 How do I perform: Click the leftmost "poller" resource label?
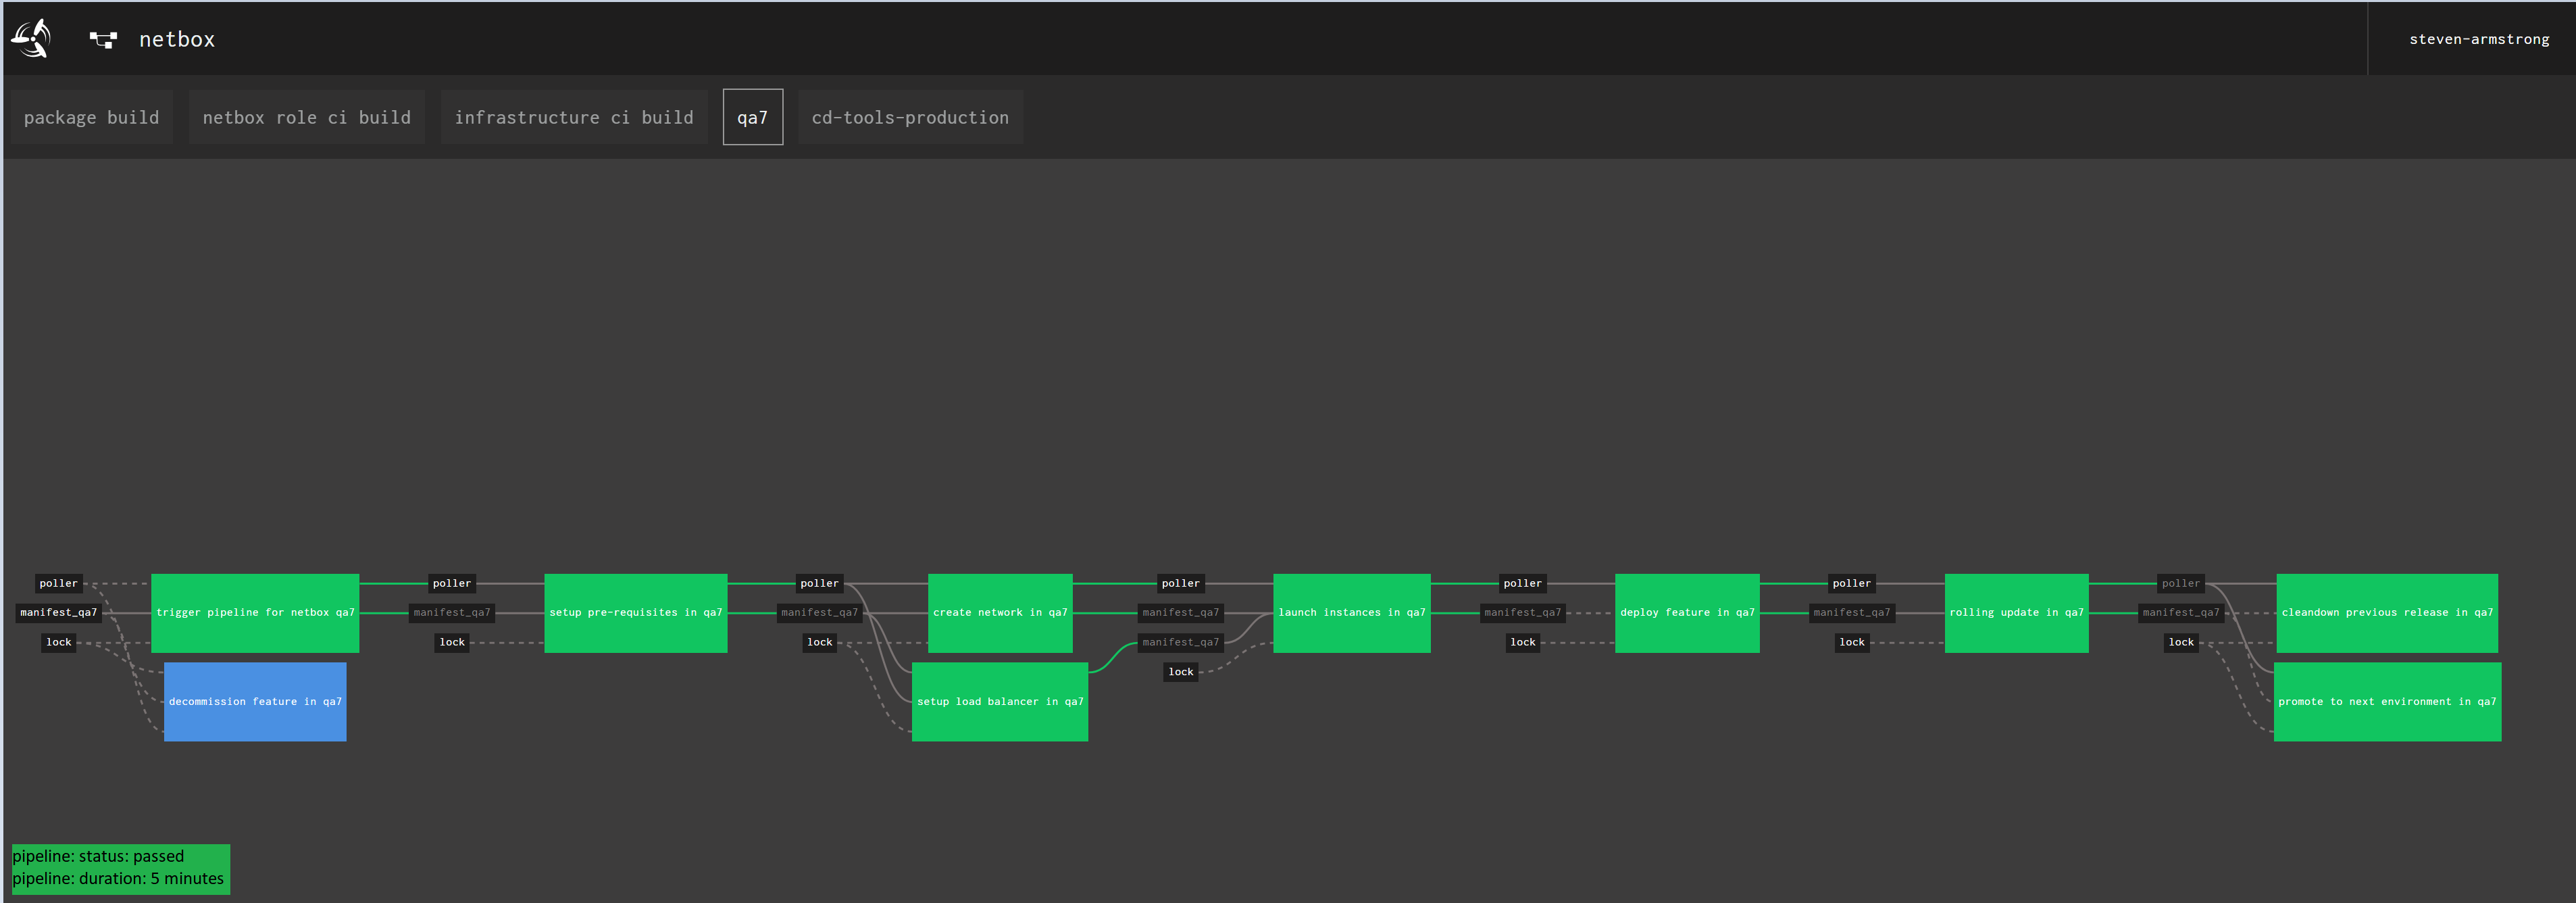coord(58,583)
